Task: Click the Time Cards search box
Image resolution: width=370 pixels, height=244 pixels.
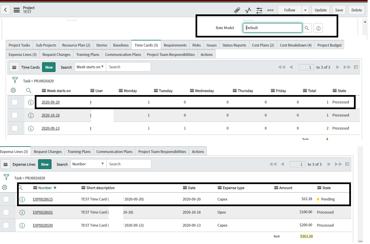Action: (x=129, y=67)
